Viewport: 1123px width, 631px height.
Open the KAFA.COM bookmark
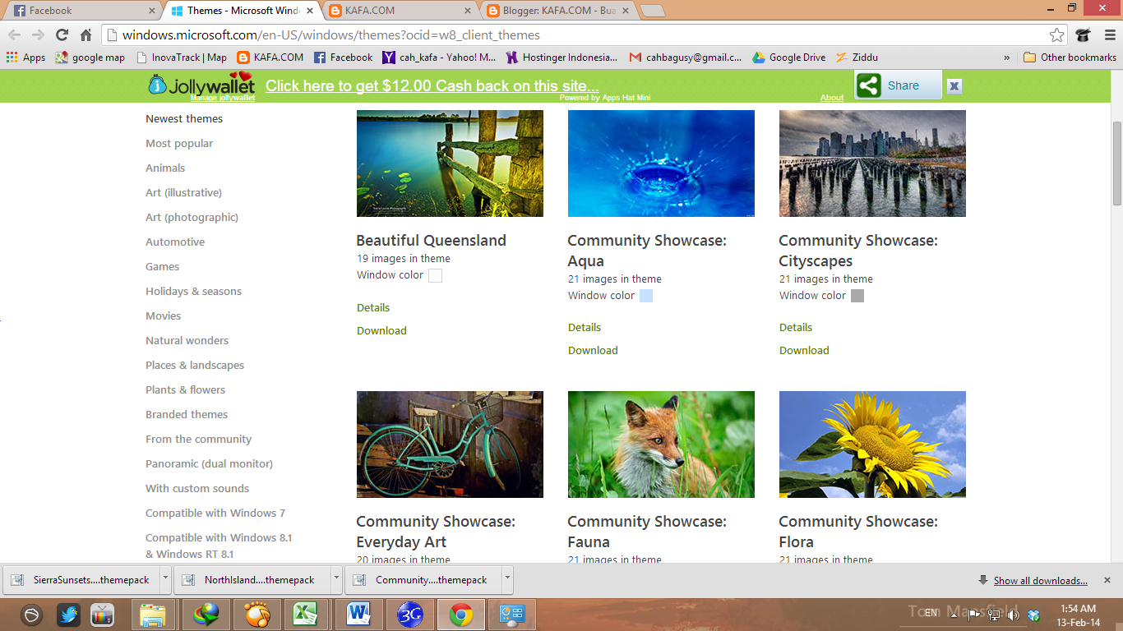[x=270, y=58]
